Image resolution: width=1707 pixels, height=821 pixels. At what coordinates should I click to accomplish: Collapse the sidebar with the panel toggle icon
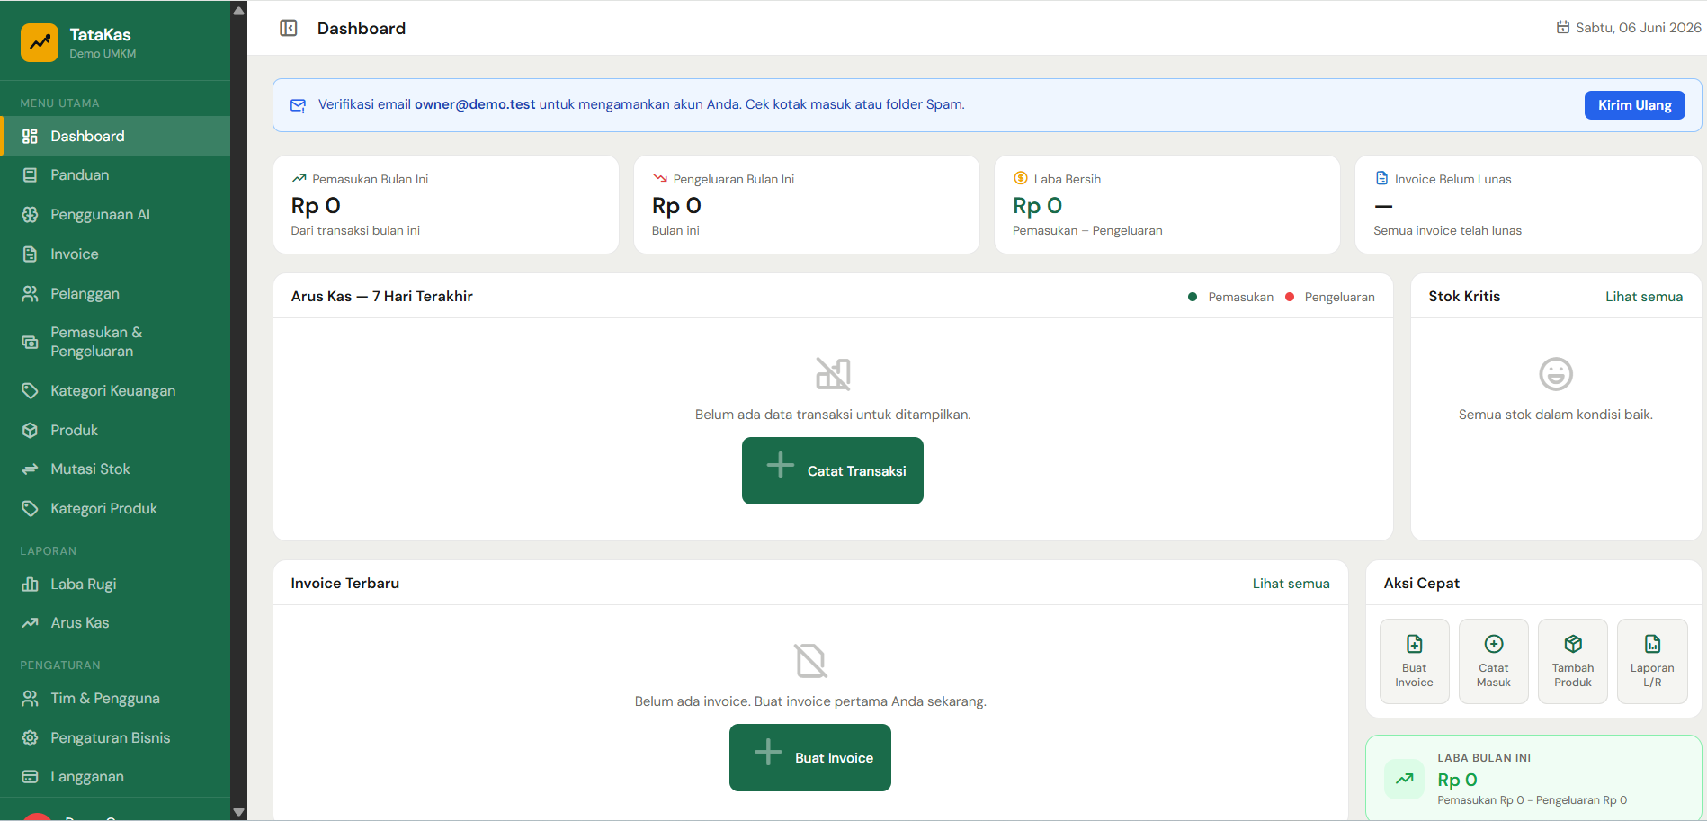coord(289,29)
